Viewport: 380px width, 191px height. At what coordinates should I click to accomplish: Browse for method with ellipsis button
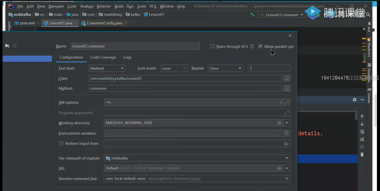[287, 88]
